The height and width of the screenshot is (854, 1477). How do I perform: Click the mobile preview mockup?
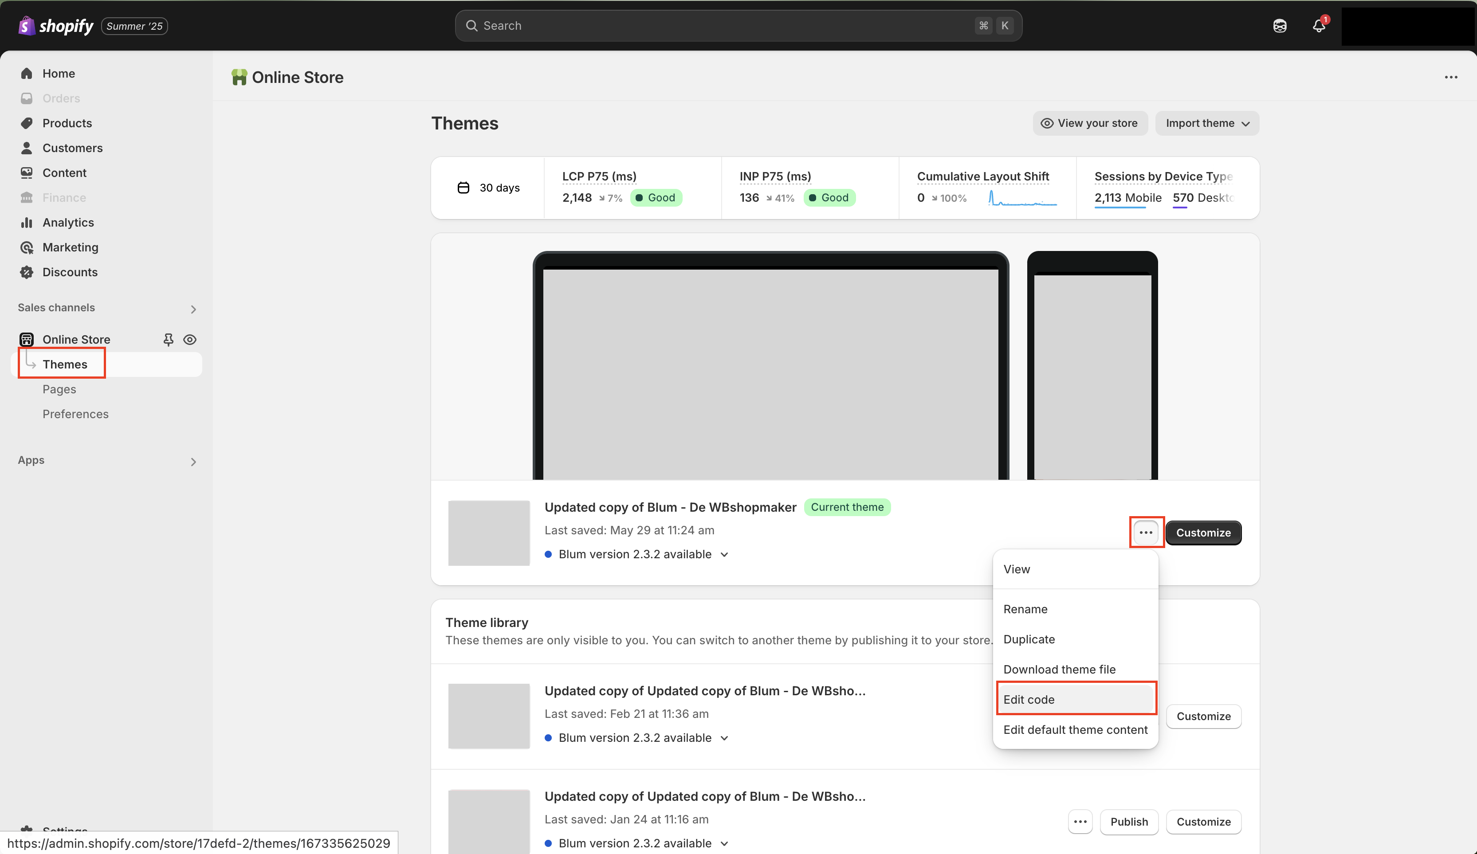pos(1092,365)
